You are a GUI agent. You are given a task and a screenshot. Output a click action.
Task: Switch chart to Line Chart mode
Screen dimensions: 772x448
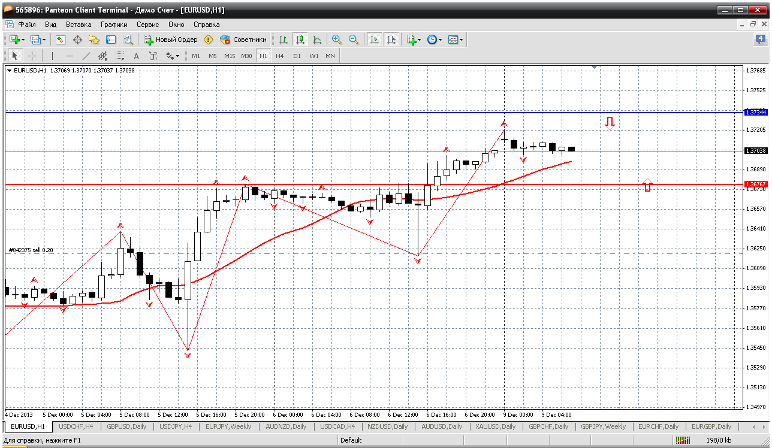(x=317, y=40)
